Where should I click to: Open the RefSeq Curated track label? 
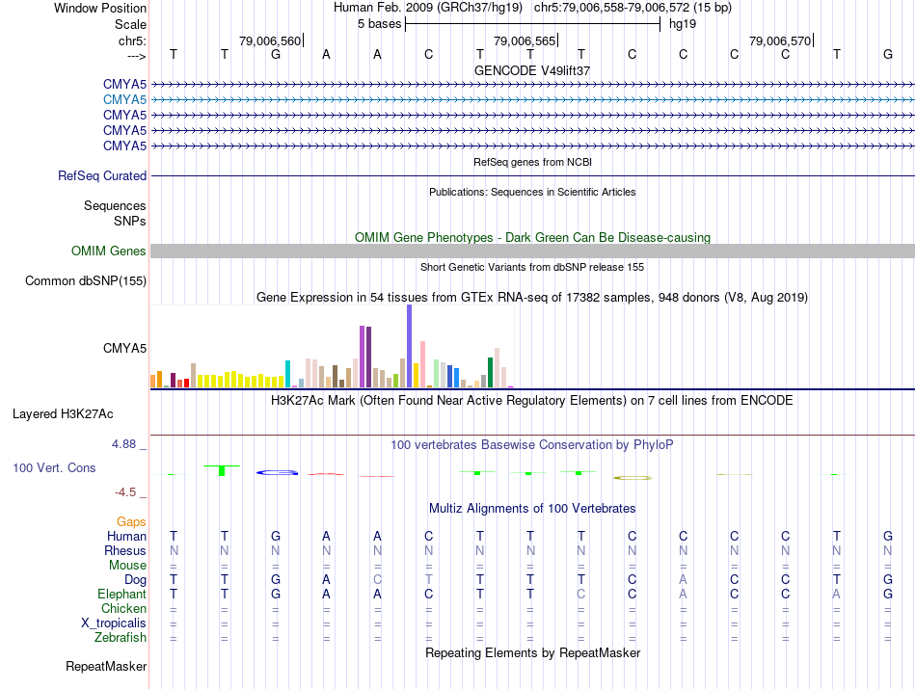click(x=102, y=176)
